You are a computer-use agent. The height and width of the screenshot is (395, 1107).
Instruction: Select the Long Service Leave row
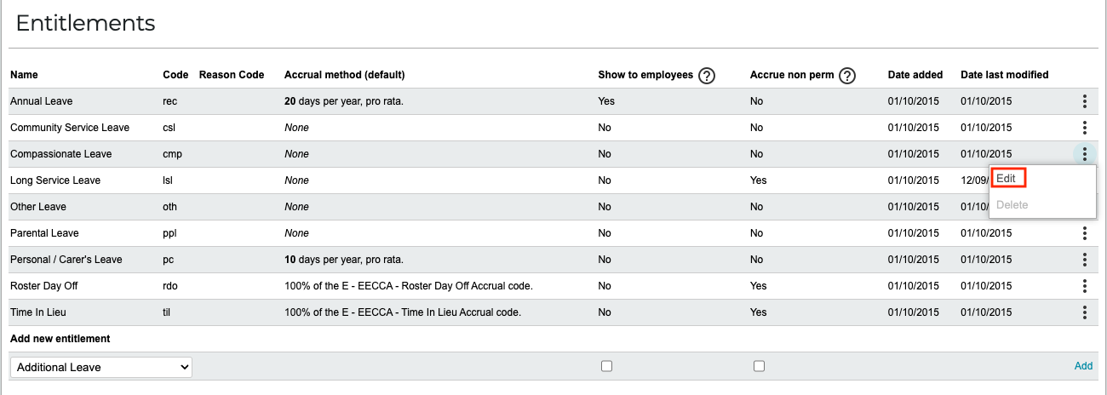click(x=553, y=180)
